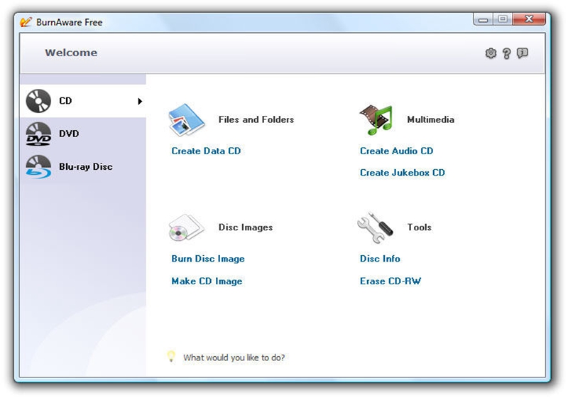Screen dimensions: 568x398
Task: Select the CD tab in sidebar
Action: (83, 101)
